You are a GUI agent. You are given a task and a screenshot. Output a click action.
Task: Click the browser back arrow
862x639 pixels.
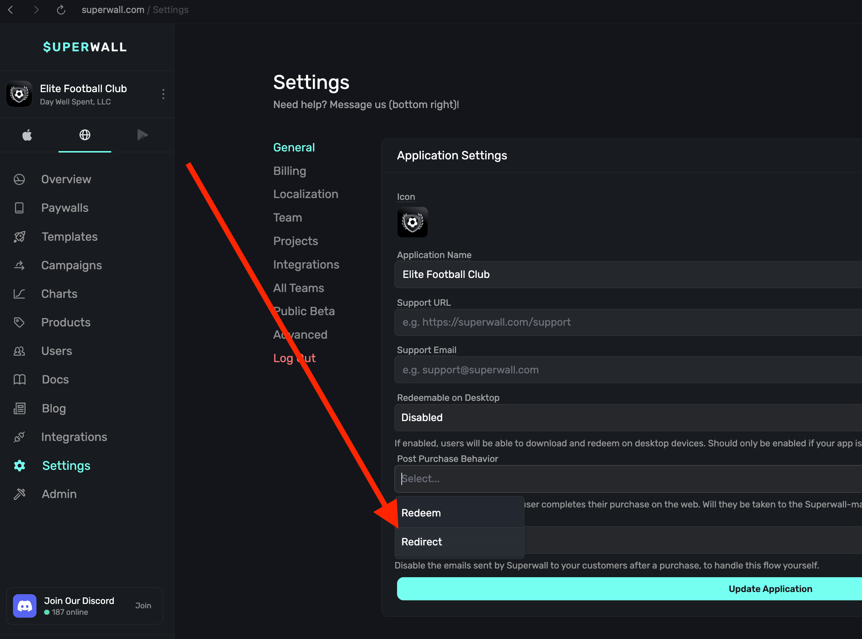pos(11,10)
